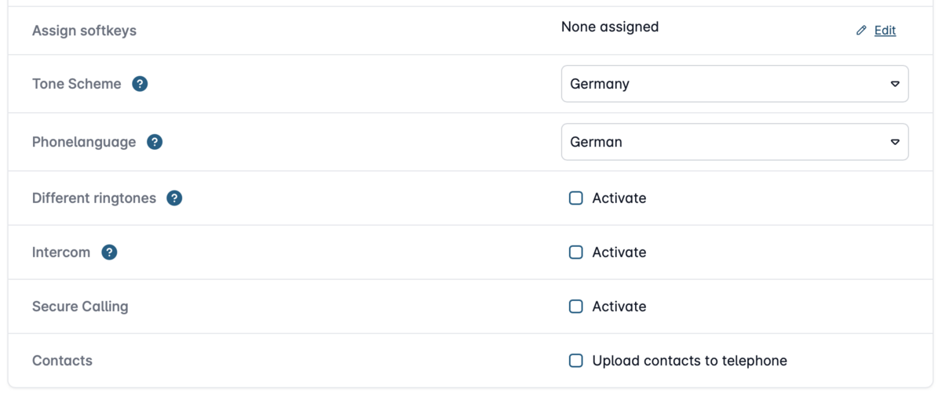
Task: Click the None assigned softkeys text
Action: pyautogui.click(x=610, y=27)
